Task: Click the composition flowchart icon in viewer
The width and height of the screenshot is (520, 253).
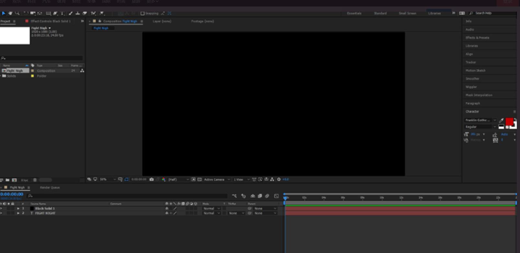Action: click(272, 179)
